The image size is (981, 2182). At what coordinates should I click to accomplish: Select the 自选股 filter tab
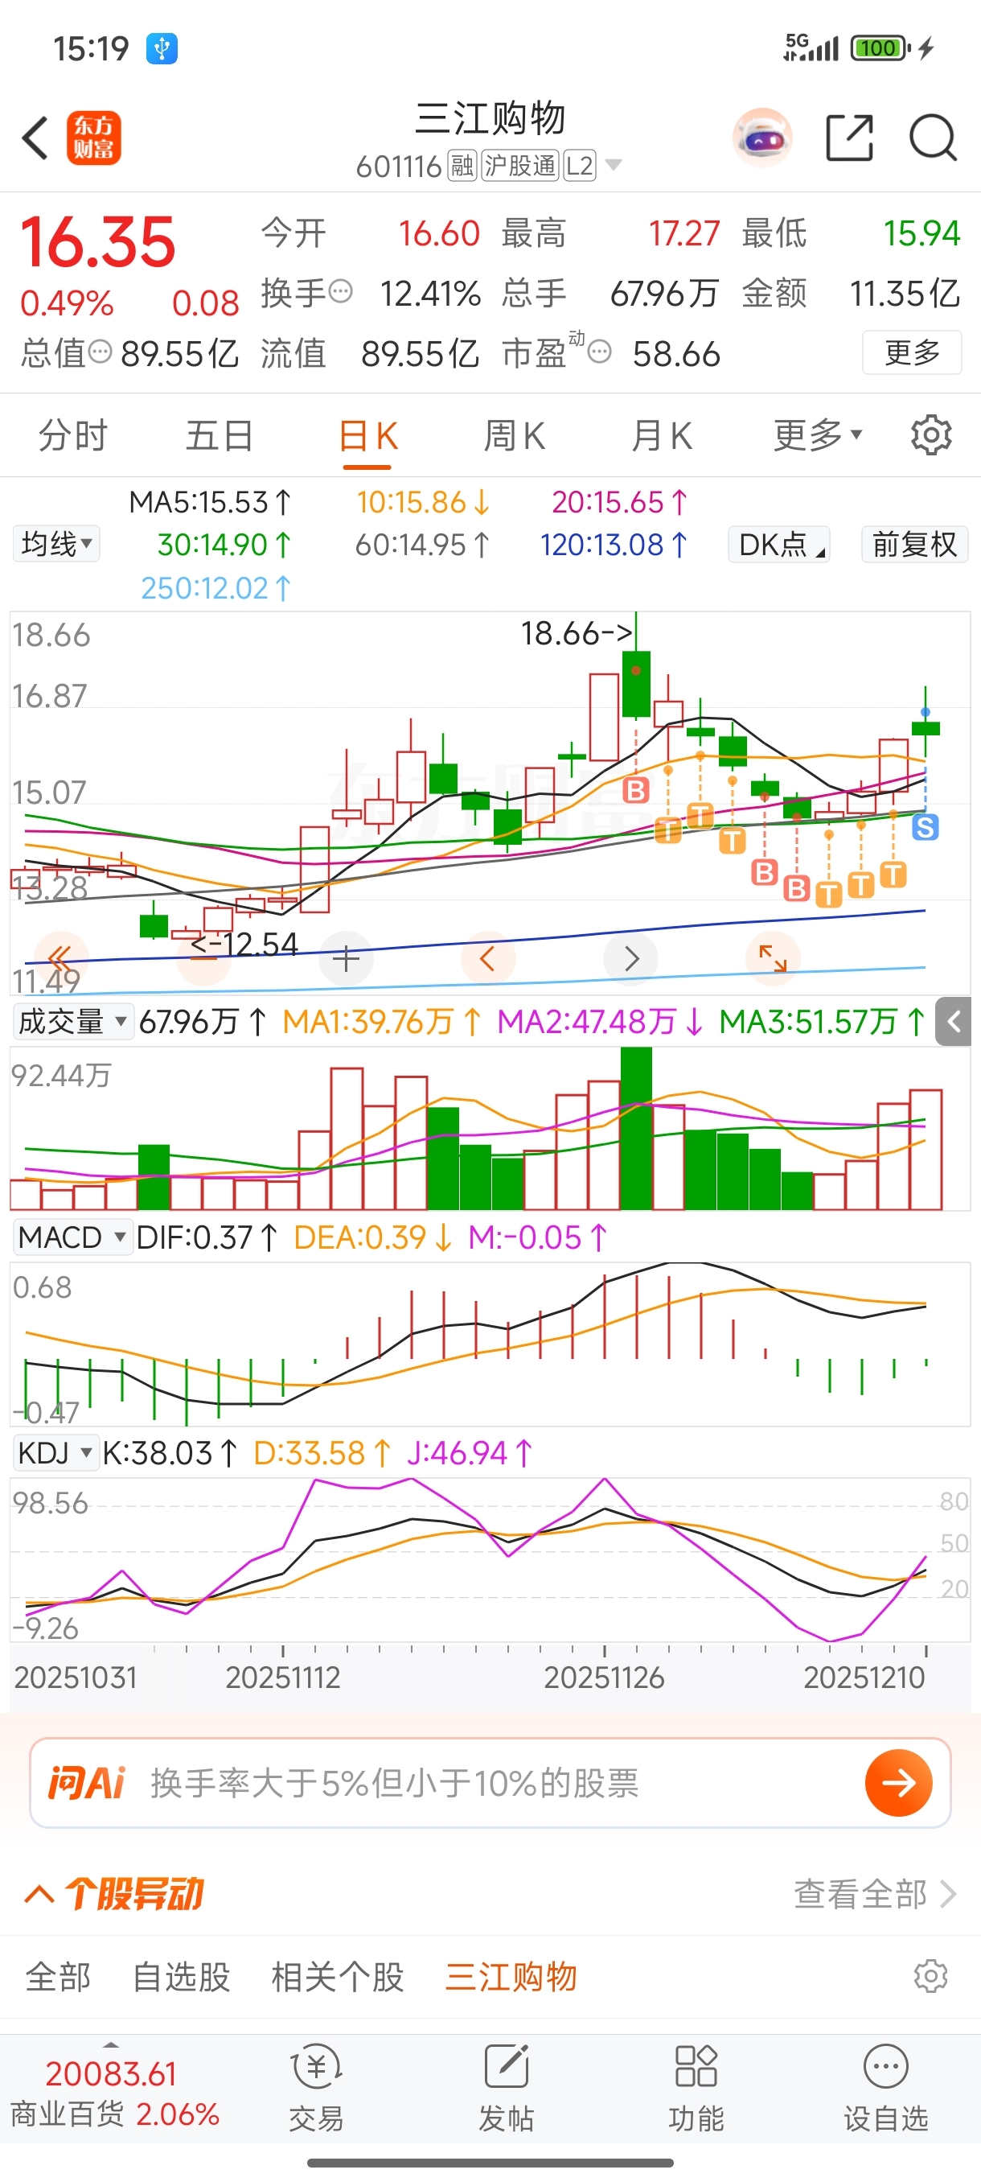[181, 1977]
